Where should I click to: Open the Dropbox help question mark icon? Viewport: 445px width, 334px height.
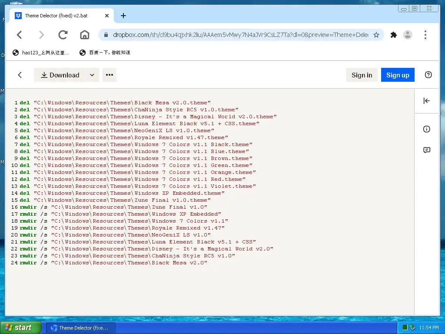(428, 75)
